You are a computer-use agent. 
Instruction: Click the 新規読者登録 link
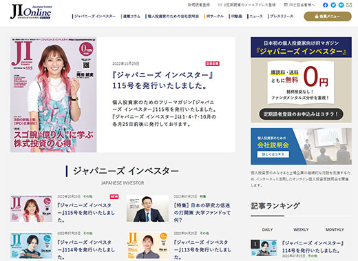(x=199, y=5)
